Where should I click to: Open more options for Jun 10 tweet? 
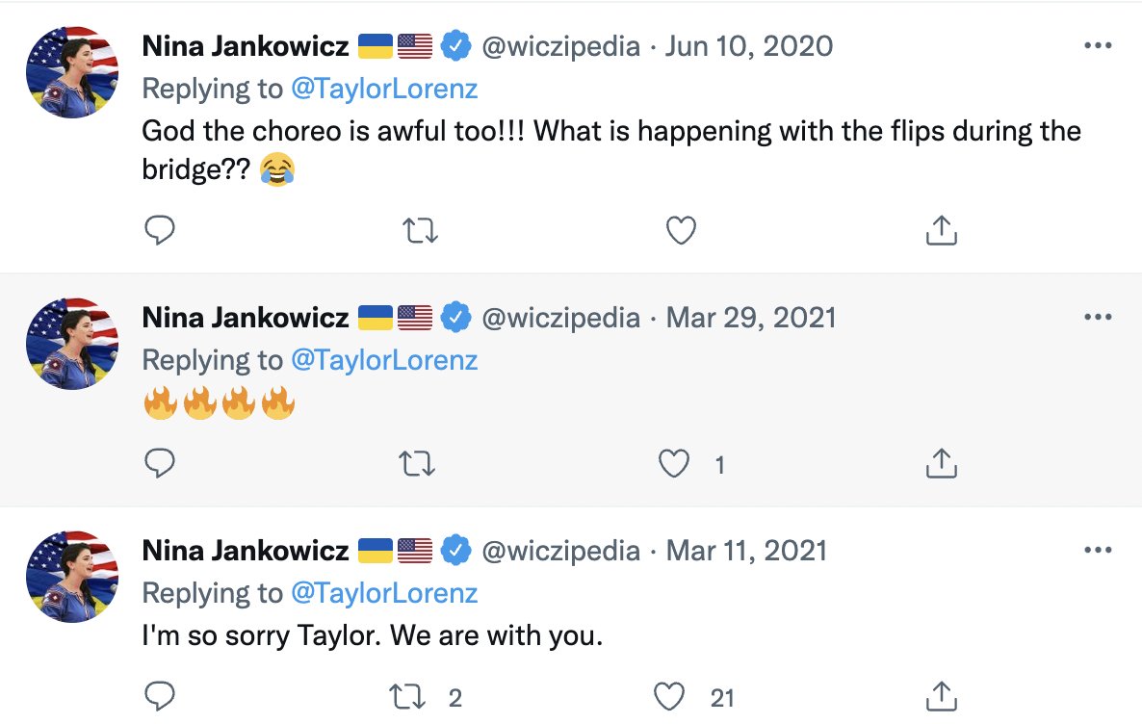tap(1099, 45)
